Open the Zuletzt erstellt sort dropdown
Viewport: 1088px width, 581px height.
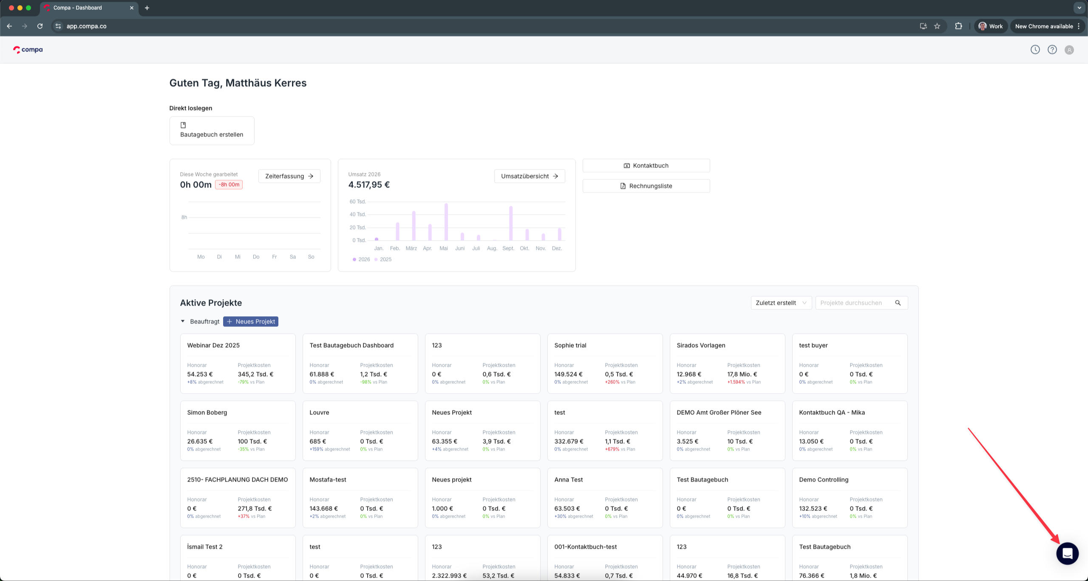pos(781,303)
